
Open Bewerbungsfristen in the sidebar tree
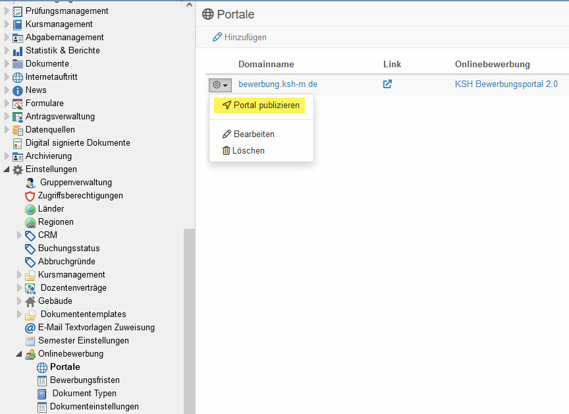84,380
